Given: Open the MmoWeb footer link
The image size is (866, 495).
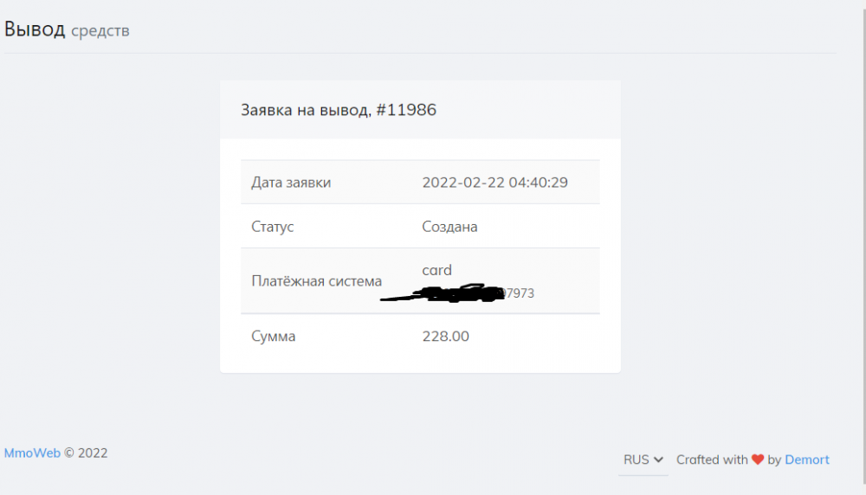Looking at the screenshot, I should point(32,453).
